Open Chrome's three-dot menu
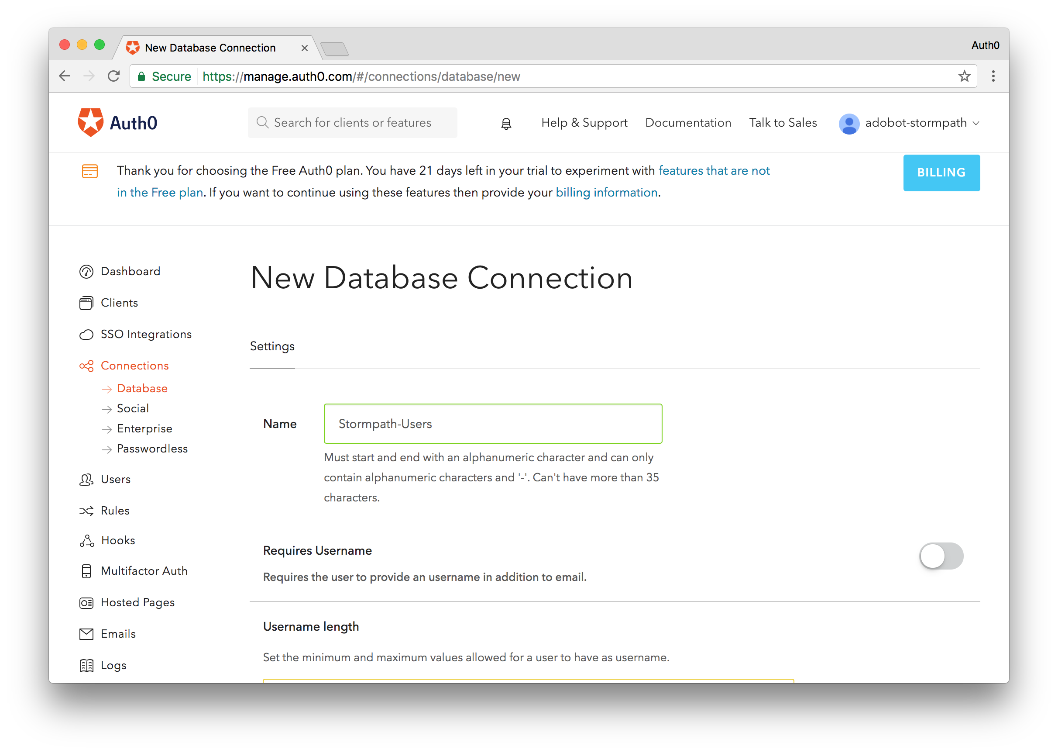The image size is (1058, 753). tap(993, 76)
